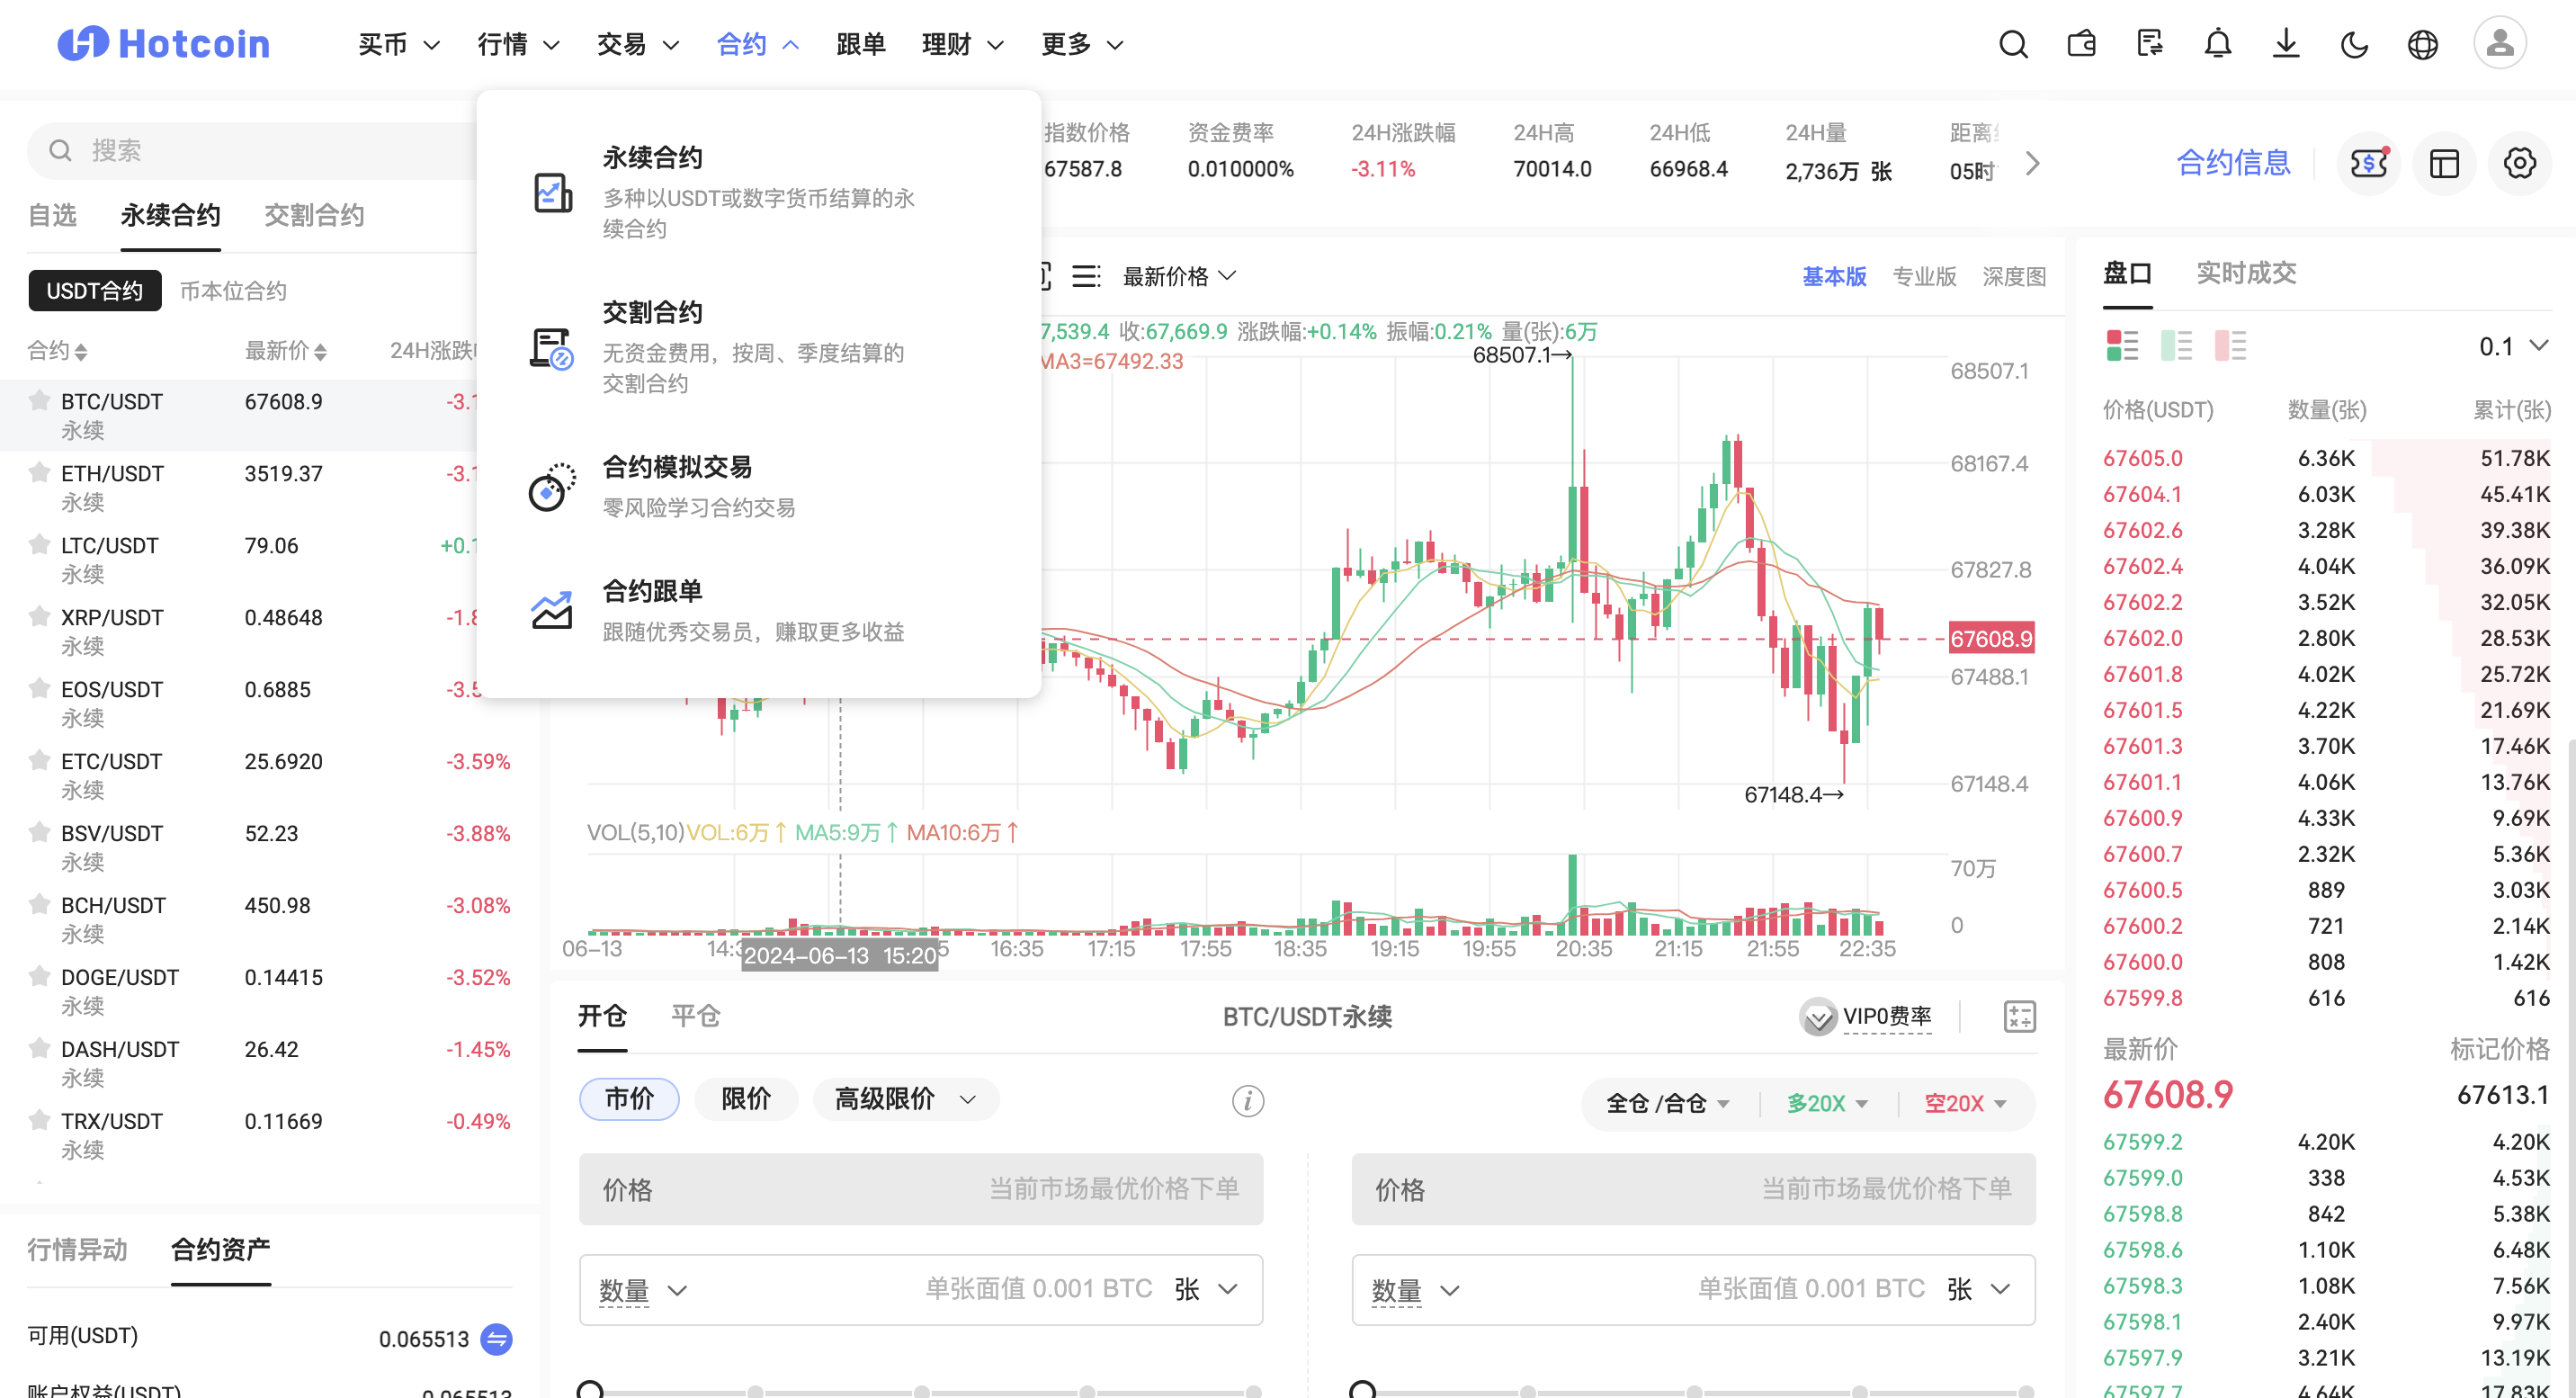Select 合约模拟交易 from the menu
The width and height of the screenshot is (2576, 1398).
pyautogui.click(x=676, y=467)
